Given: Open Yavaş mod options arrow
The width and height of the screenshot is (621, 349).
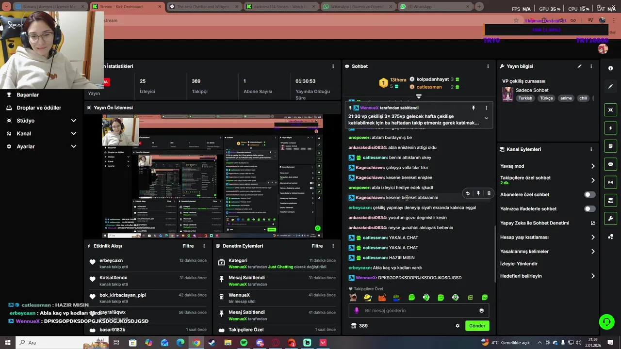Looking at the screenshot, I should (592, 166).
